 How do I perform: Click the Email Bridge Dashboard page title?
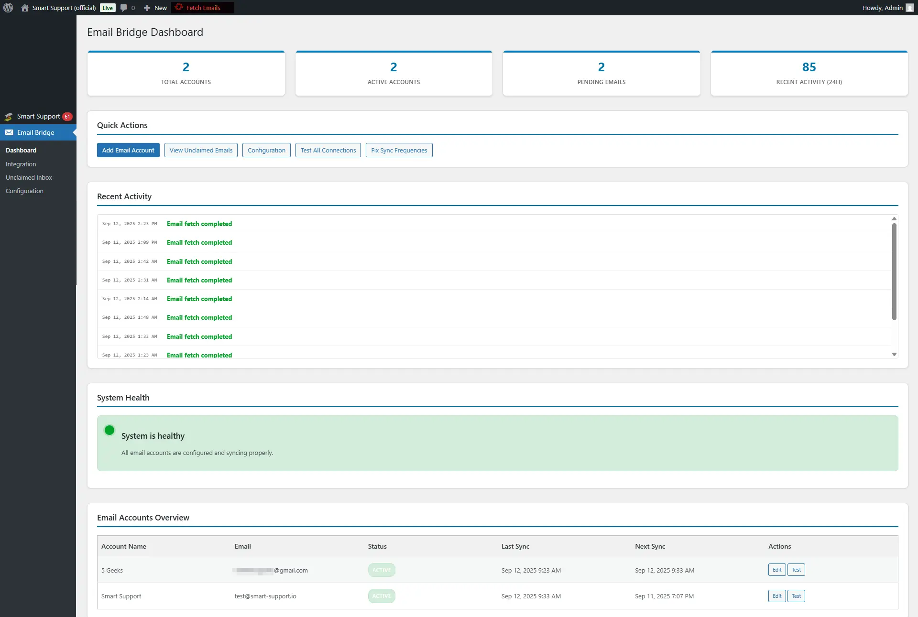point(145,32)
